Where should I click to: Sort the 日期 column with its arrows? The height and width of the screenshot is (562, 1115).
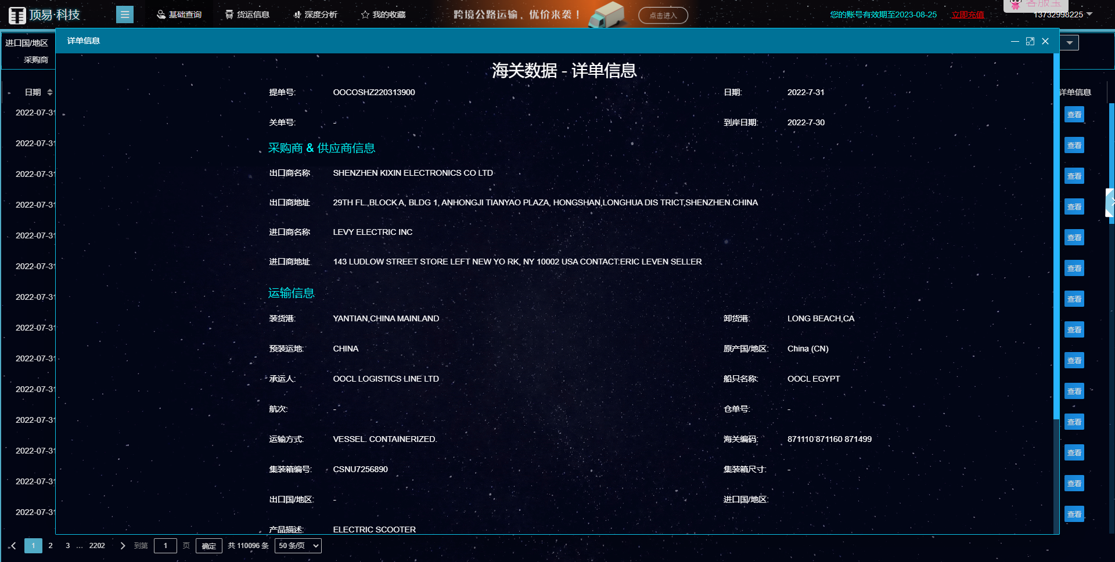[50, 92]
